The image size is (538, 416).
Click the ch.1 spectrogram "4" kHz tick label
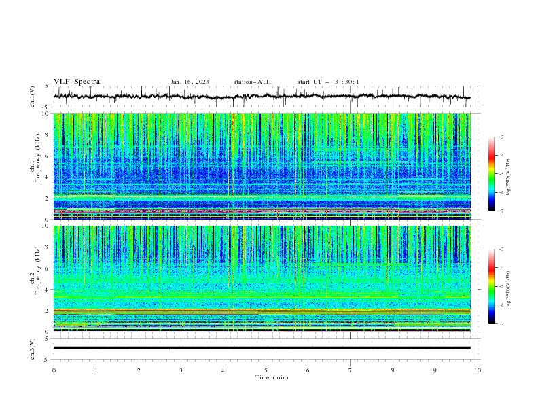pyautogui.click(x=48, y=177)
